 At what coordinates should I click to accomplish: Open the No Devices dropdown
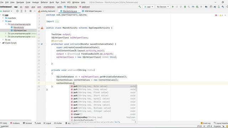click(x=163, y=7)
